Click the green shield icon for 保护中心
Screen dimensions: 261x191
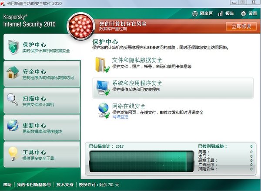(13, 47)
